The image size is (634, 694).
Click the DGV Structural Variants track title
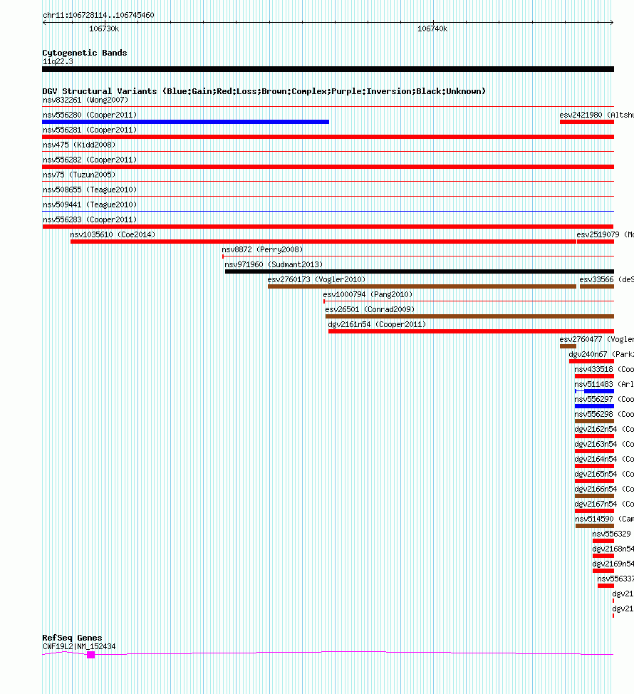(x=264, y=91)
